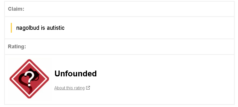Viewport: 238px width, 107px height.
Task: Click the word "About" in rating link
Action: pos(58,88)
